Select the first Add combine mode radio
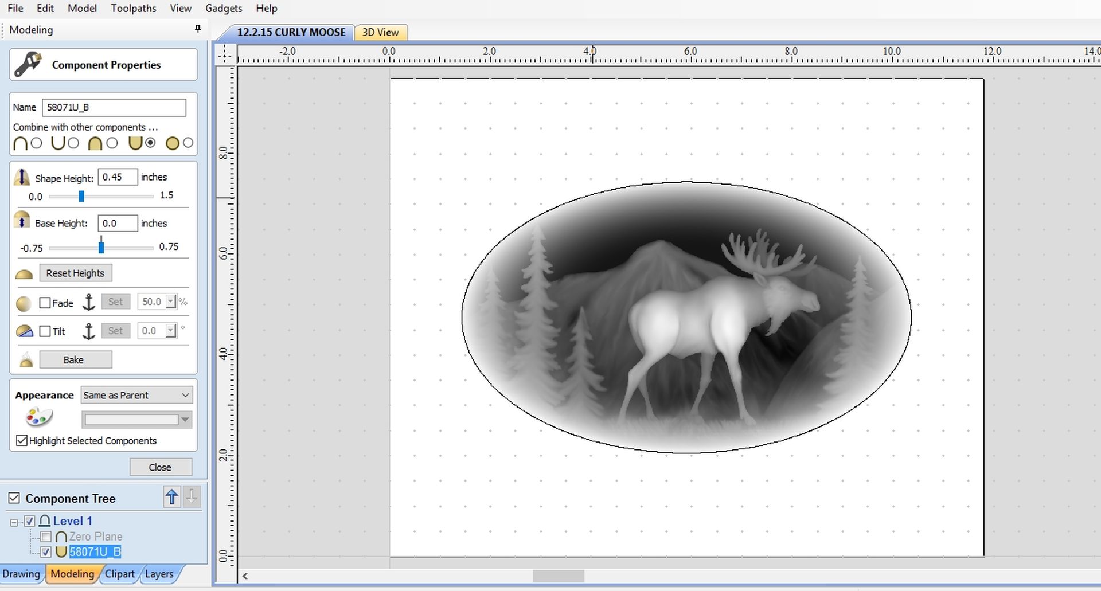Image resolution: width=1101 pixels, height=591 pixels. [37, 143]
